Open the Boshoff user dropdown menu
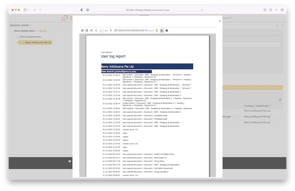 pos(228,18)
